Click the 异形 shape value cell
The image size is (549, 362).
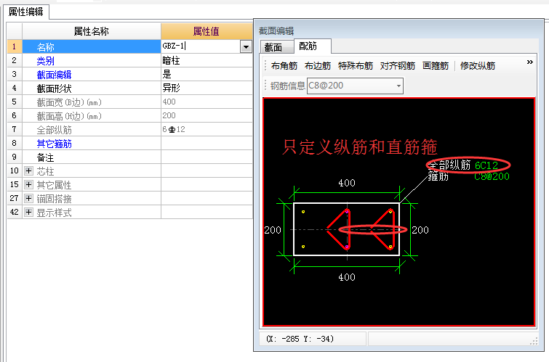click(207, 88)
